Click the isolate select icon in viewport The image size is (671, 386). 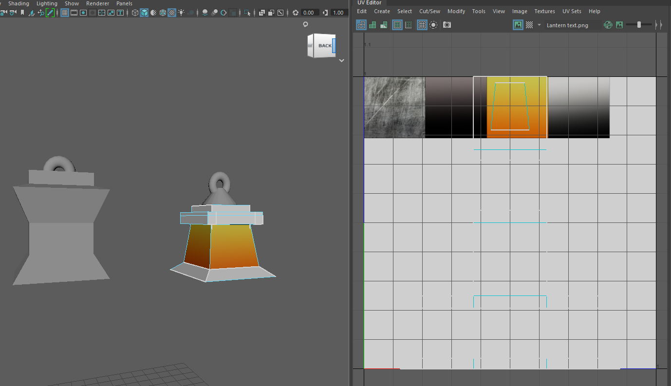point(247,13)
